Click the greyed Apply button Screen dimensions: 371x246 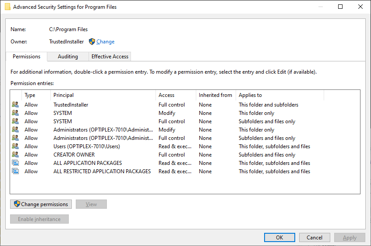tap(350, 238)
